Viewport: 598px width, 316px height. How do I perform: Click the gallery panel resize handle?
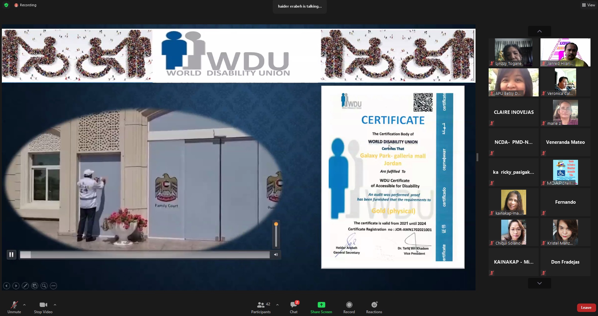click(x=477, y=157)
